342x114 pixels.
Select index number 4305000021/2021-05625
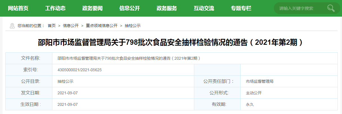pos(79,70)
